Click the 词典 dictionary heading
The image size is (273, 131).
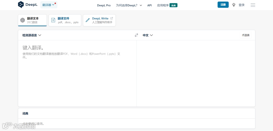(x=25, y=113)
